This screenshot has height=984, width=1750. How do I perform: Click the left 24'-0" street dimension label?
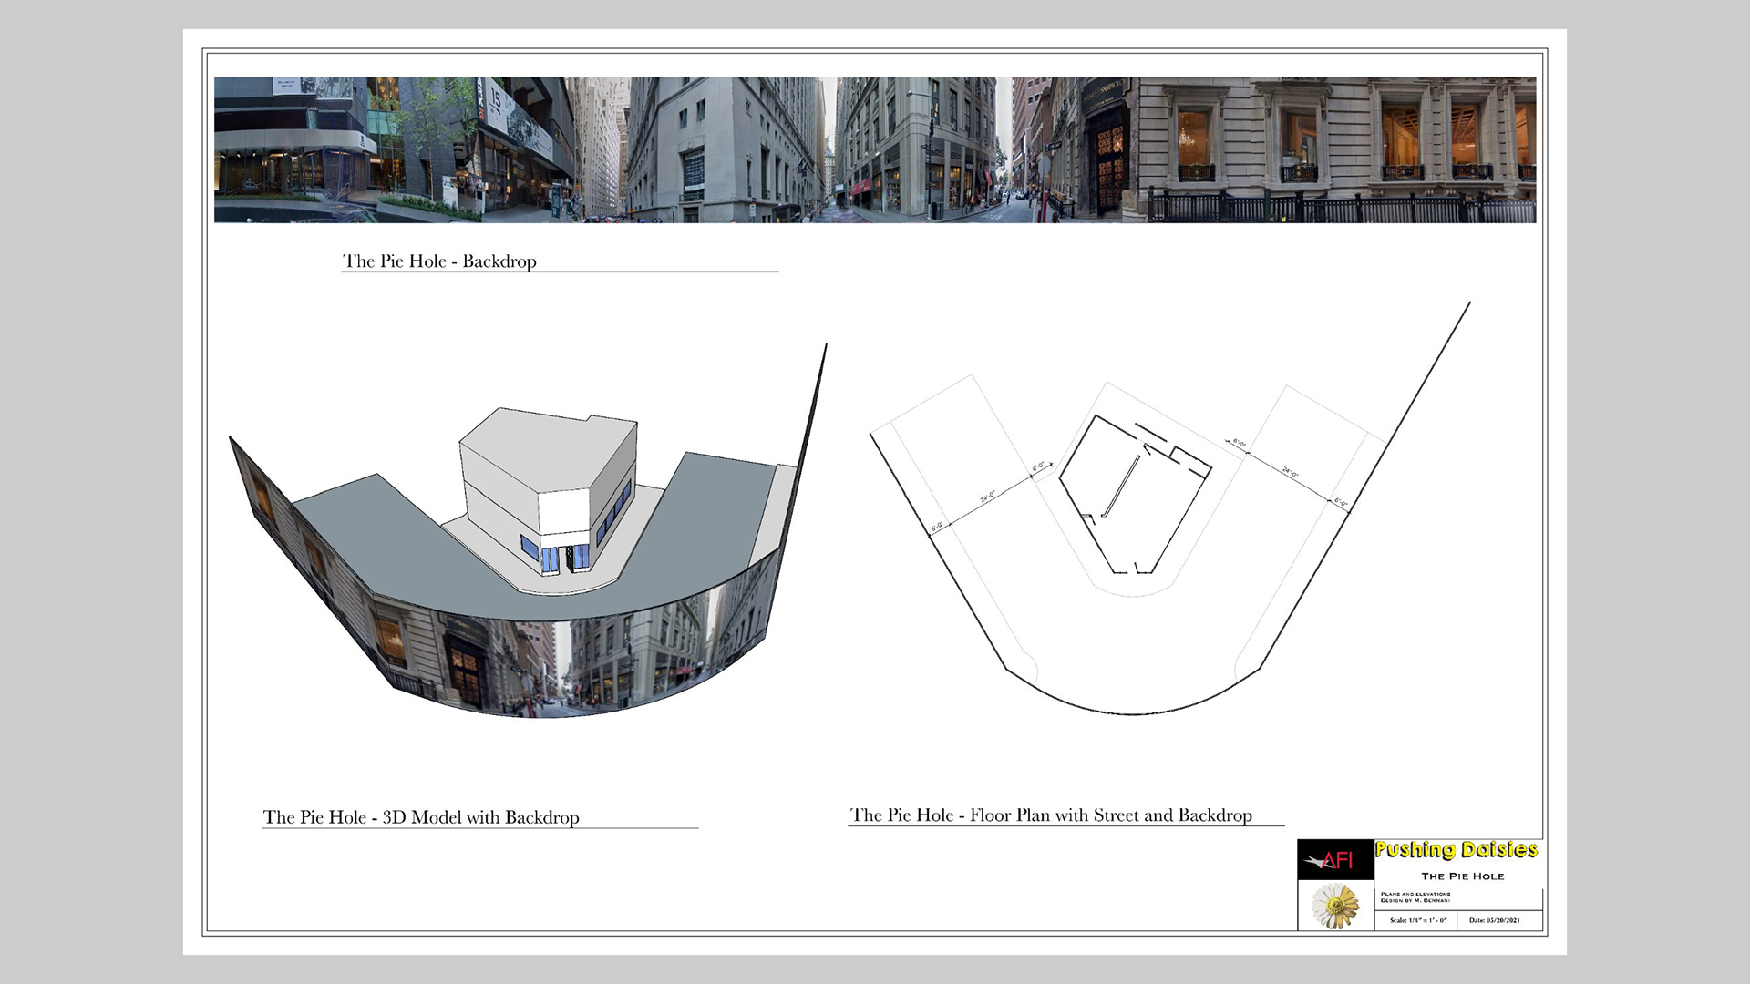988,497
